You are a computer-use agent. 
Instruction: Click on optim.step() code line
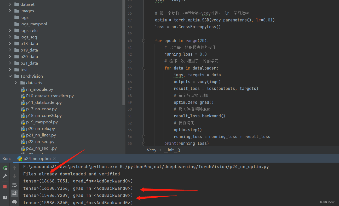point(188,130)
